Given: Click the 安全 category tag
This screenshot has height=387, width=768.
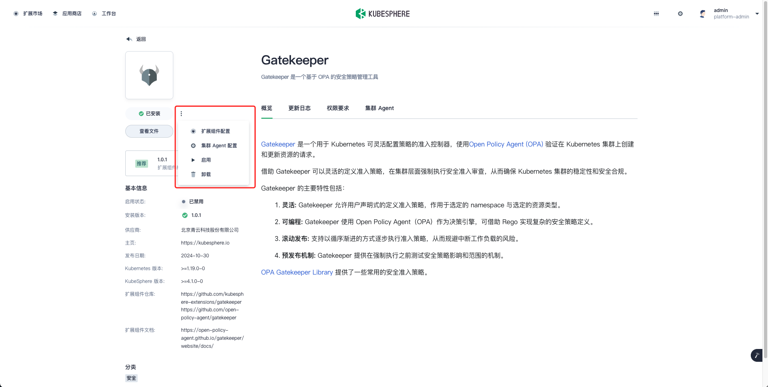Looking at the screenshot, I should tap(131, 378).
